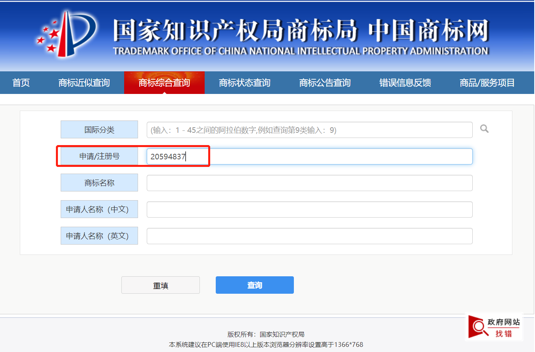Screen dimensions: 535x352
Task: Click the 申请人名称（中文）label
Action: tap(99, 209)
